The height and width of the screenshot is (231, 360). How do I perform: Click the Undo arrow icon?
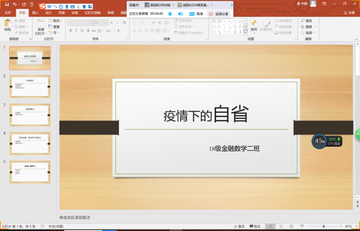[15, 4]
